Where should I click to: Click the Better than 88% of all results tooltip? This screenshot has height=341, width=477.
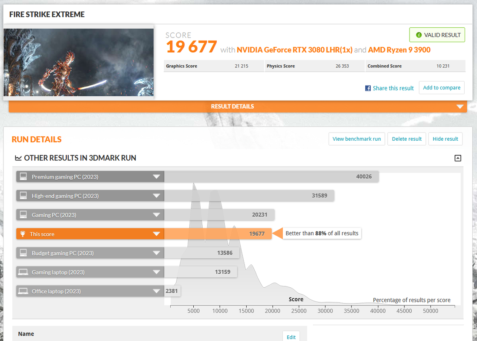(x=322, y=234)
